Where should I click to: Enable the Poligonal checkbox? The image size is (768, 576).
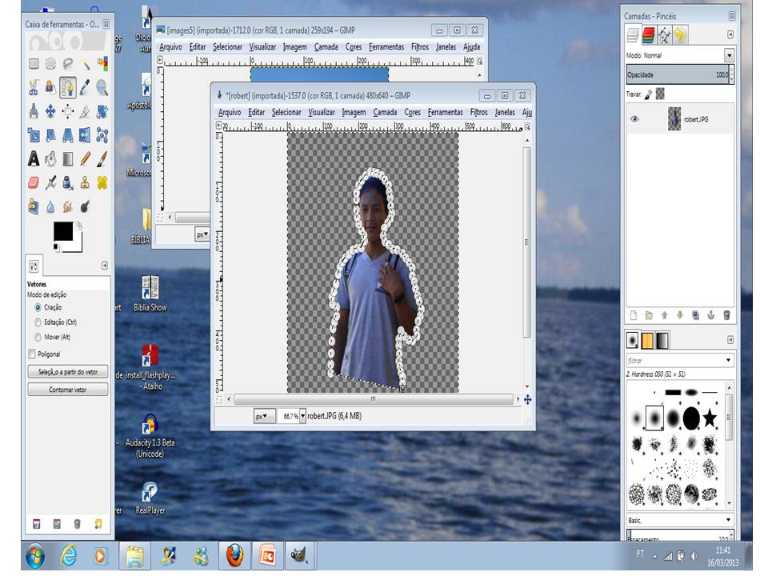point(32,354)
